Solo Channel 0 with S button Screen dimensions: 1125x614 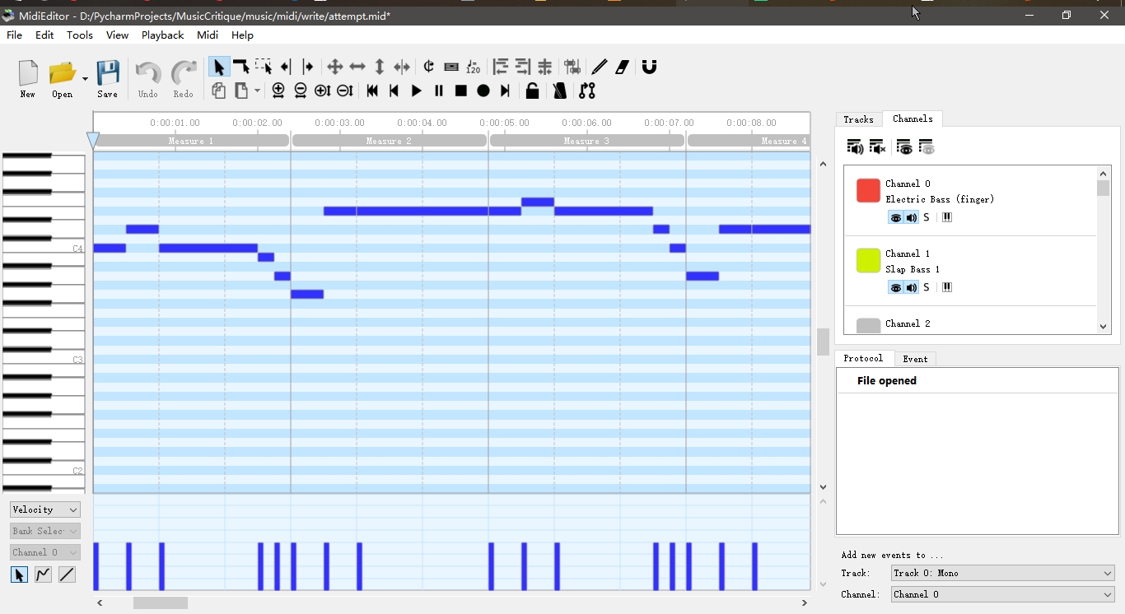tap(927, 217)
